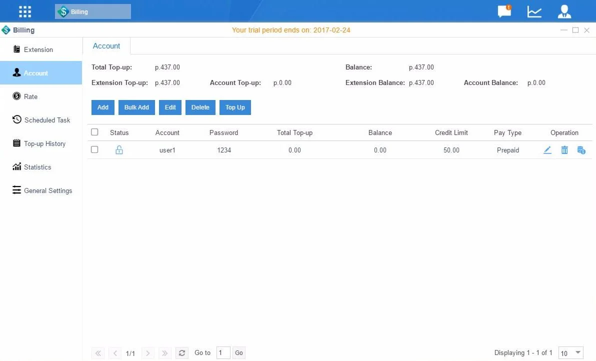The width and height of the screenshot is (596, 361).
Task: Tick the checkbox for user1 row
Action: tap(94, 150)
